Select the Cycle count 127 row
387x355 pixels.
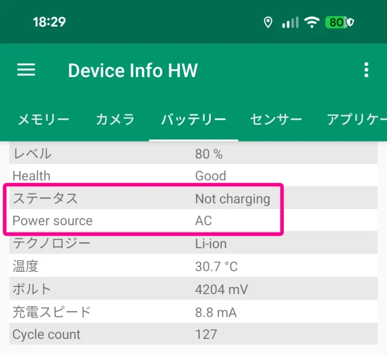click(x=193, y=334)
